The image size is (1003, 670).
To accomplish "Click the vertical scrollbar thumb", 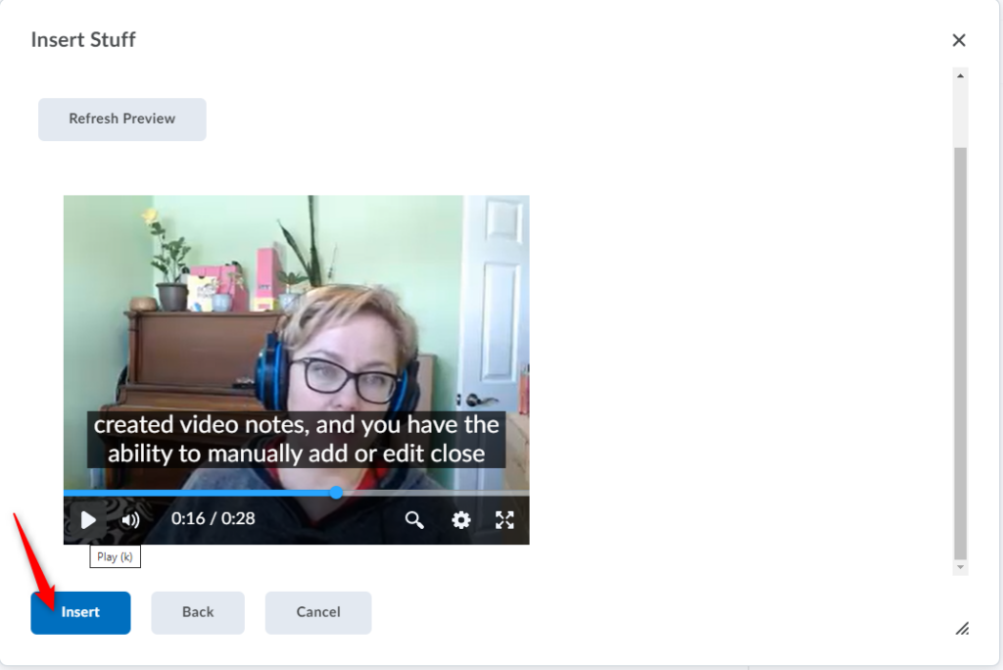I will click(x=960, y=353).
